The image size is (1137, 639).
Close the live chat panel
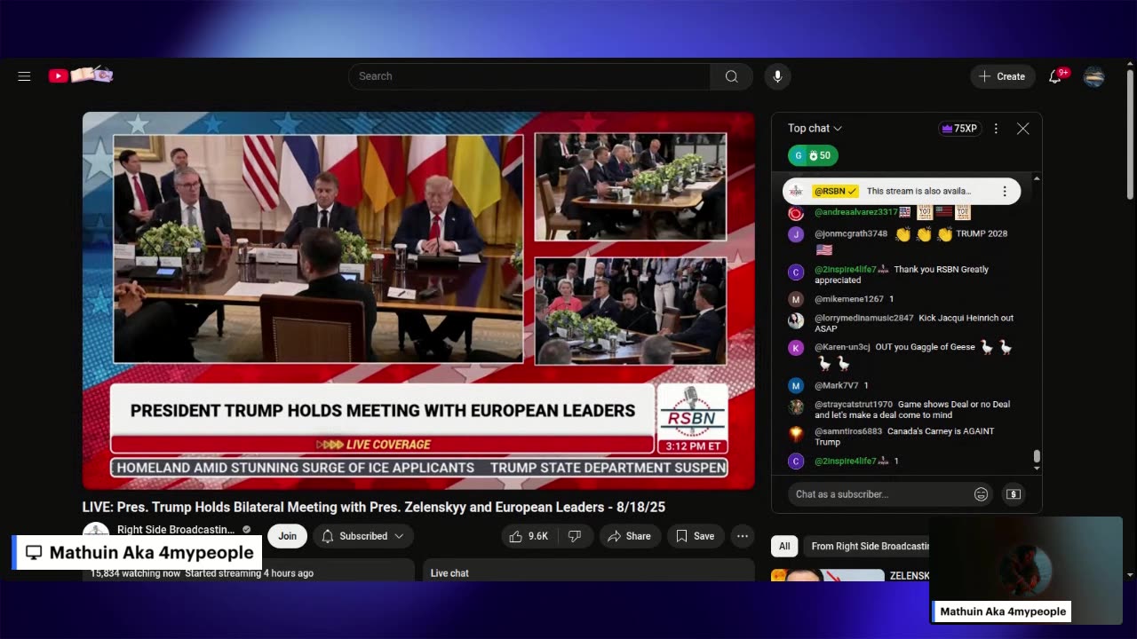click(x=1023, y=129)
